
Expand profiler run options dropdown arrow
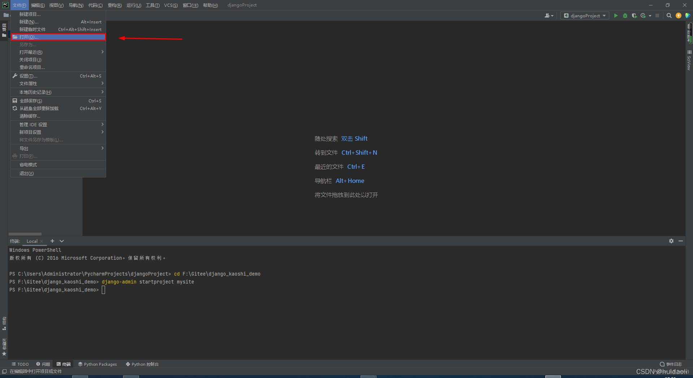(x=650, y=16)
